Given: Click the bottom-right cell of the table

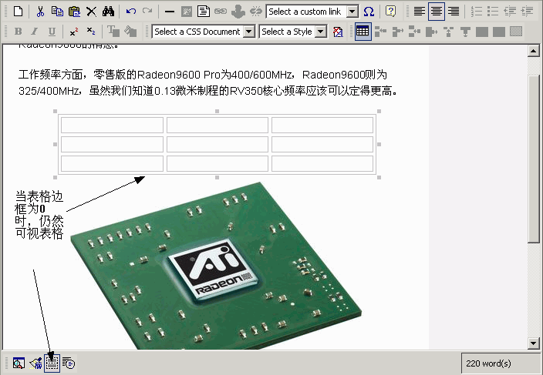Looking at the screenshot, I should coord(322,163).
